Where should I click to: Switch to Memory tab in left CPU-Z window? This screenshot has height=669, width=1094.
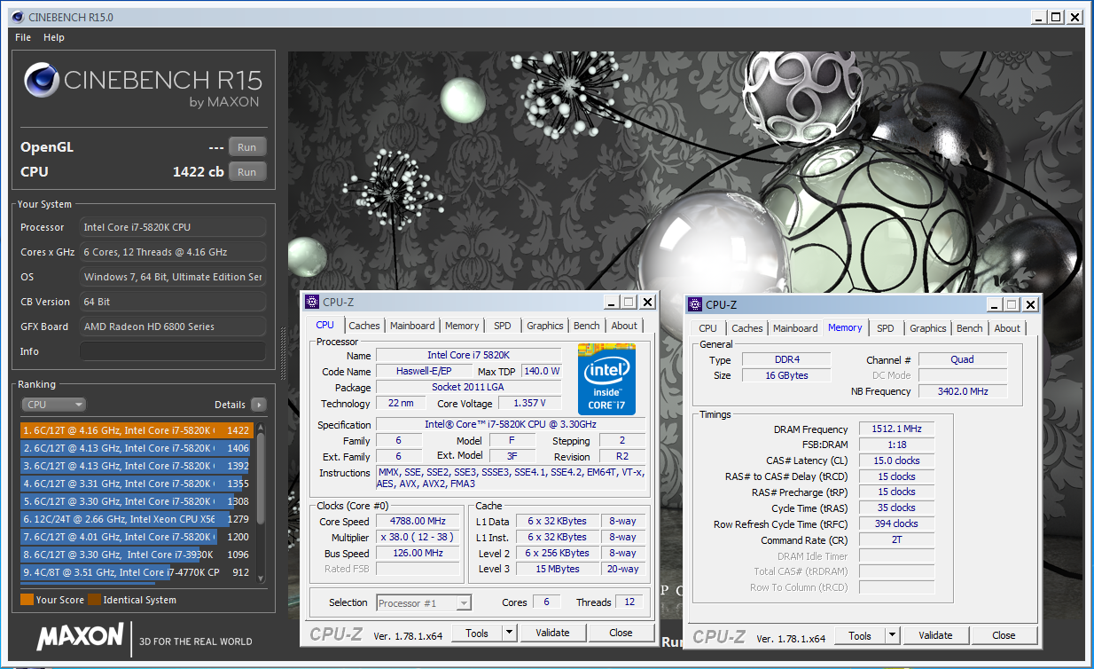coord(462,326)
